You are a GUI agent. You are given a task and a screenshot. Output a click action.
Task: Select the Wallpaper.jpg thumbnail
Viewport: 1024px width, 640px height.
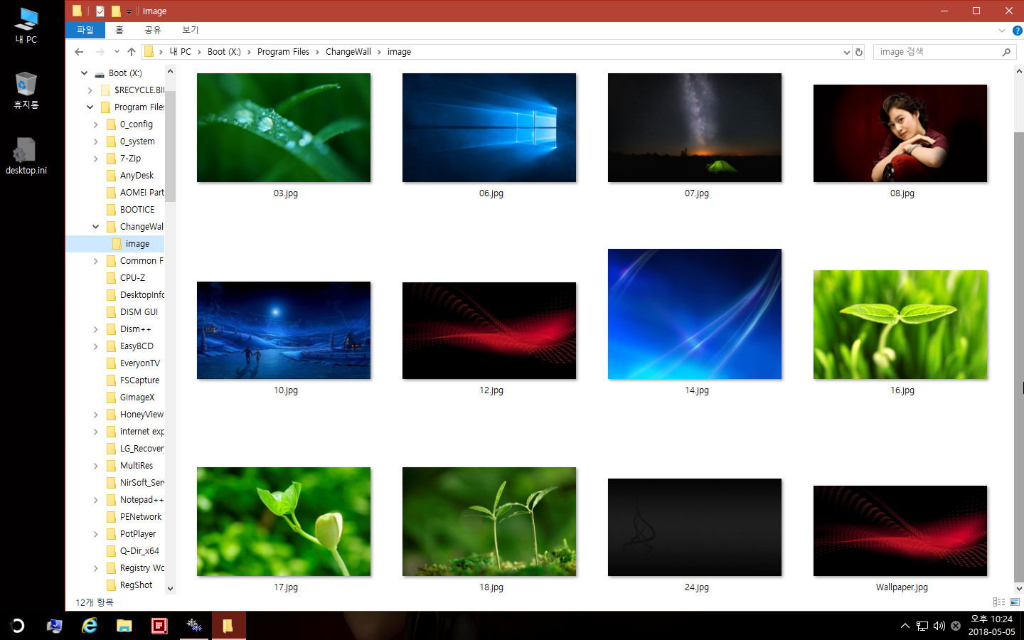pyautogui.click(x=900, y=530)
